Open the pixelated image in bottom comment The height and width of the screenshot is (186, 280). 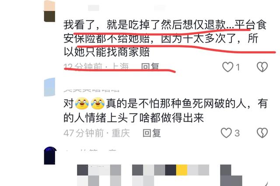tap(160, 175)
